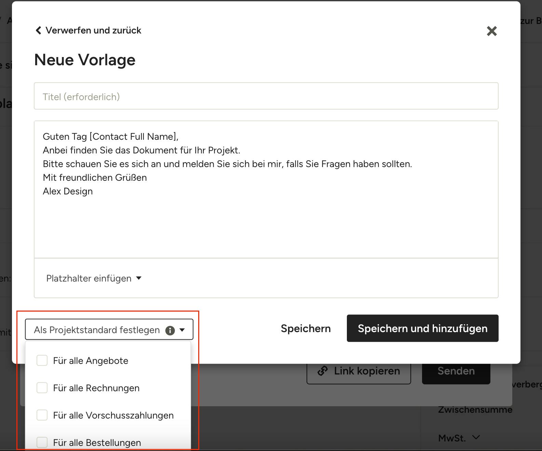
Task: Click the back chevron beside Verwerfen und zurück
Action: coord(39,30)
